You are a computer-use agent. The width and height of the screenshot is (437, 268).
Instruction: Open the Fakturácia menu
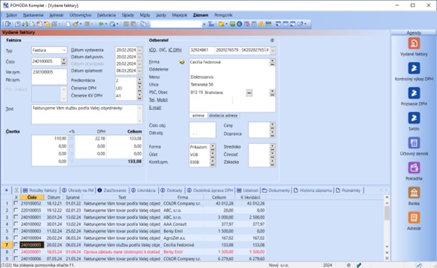click(x=106, y=15)
